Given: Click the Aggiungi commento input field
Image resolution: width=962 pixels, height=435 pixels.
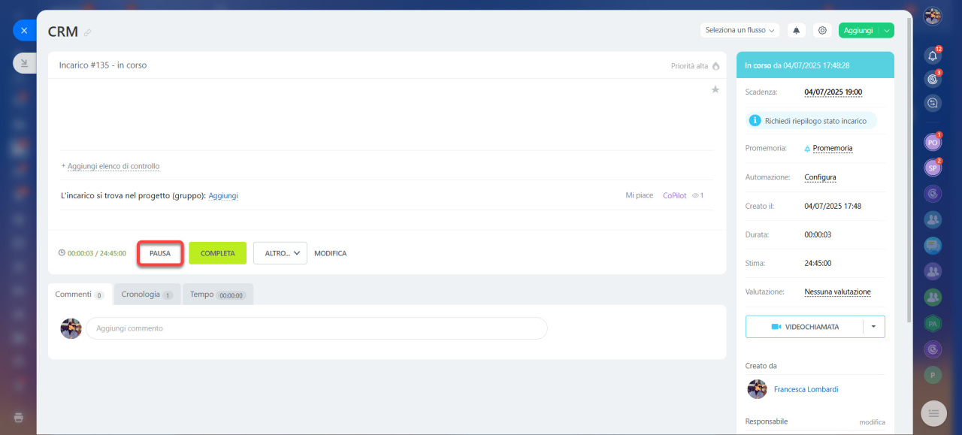Looking at the screenshot, I should point(316,328).
